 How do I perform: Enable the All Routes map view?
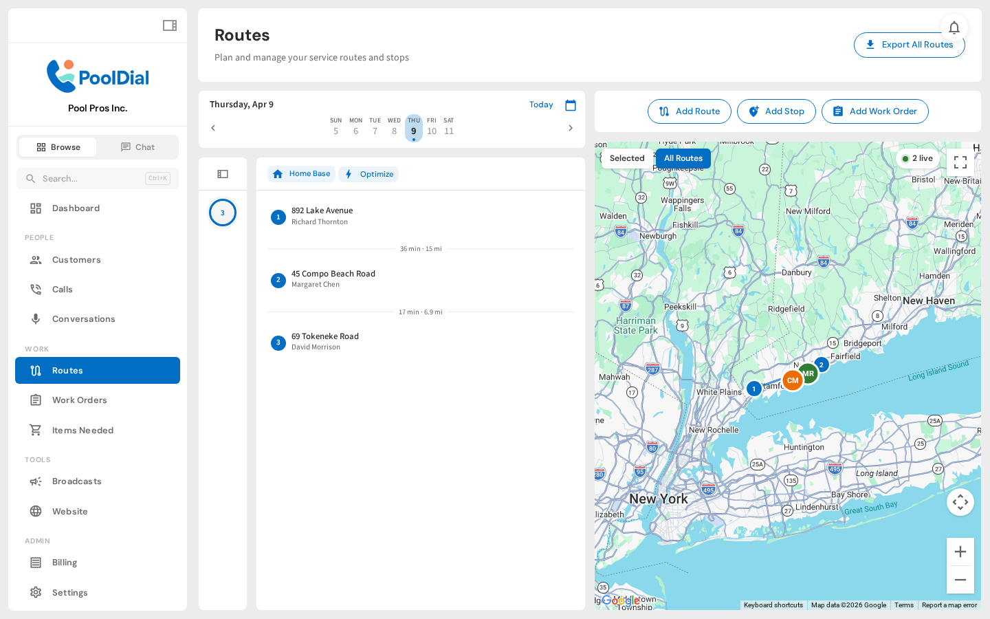(683, 158)
